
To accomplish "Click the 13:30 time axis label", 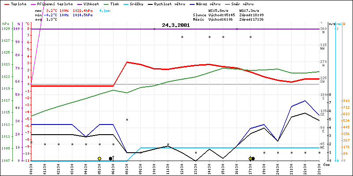I will coord(195,169).
